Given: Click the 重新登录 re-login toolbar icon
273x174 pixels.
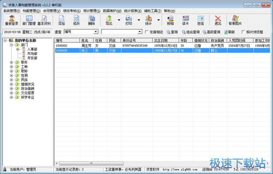Looking at the screenshot, I should point(12,20).
